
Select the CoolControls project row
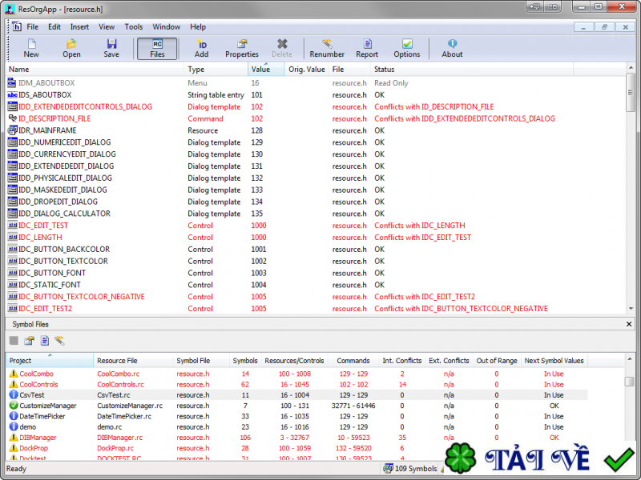pyautogui.click(x=38, y=384)
